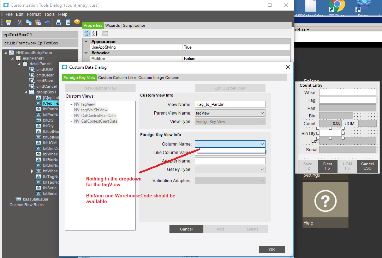The height and width of the screenshot is (258, 382).
Task: Click the Copy toolbar icon
Action: 29,22
